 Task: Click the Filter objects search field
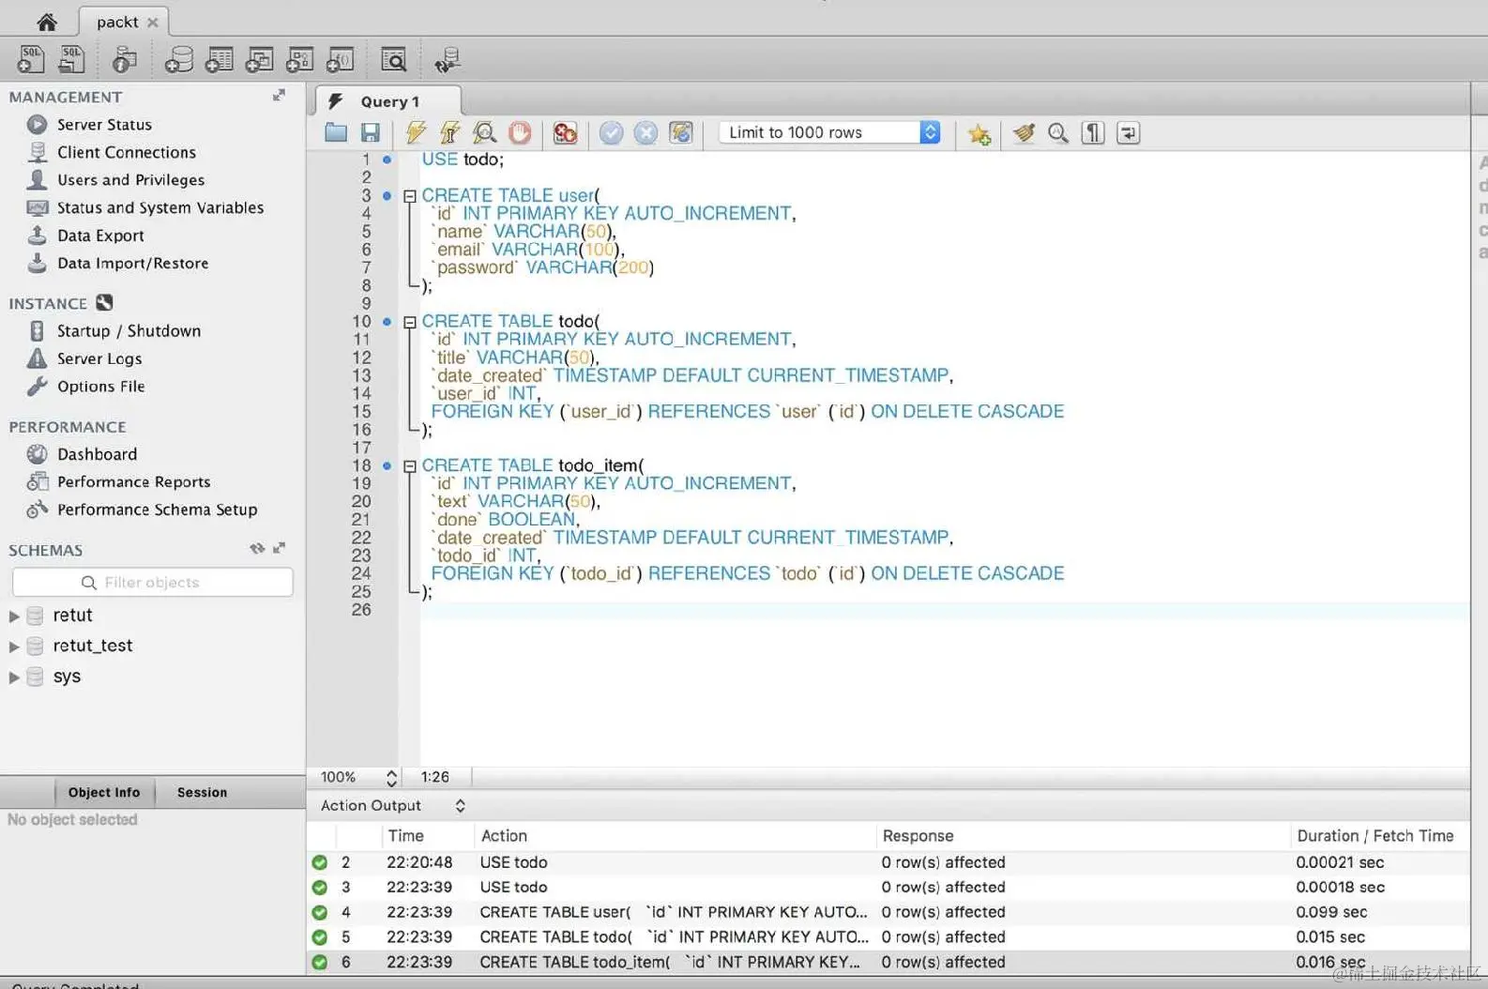(x=153, y=582)
